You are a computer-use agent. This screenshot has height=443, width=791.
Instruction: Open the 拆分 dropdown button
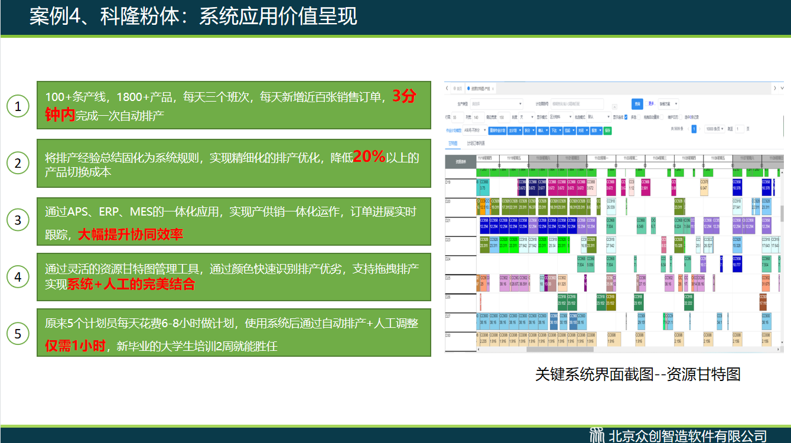(x=530, y=131)
